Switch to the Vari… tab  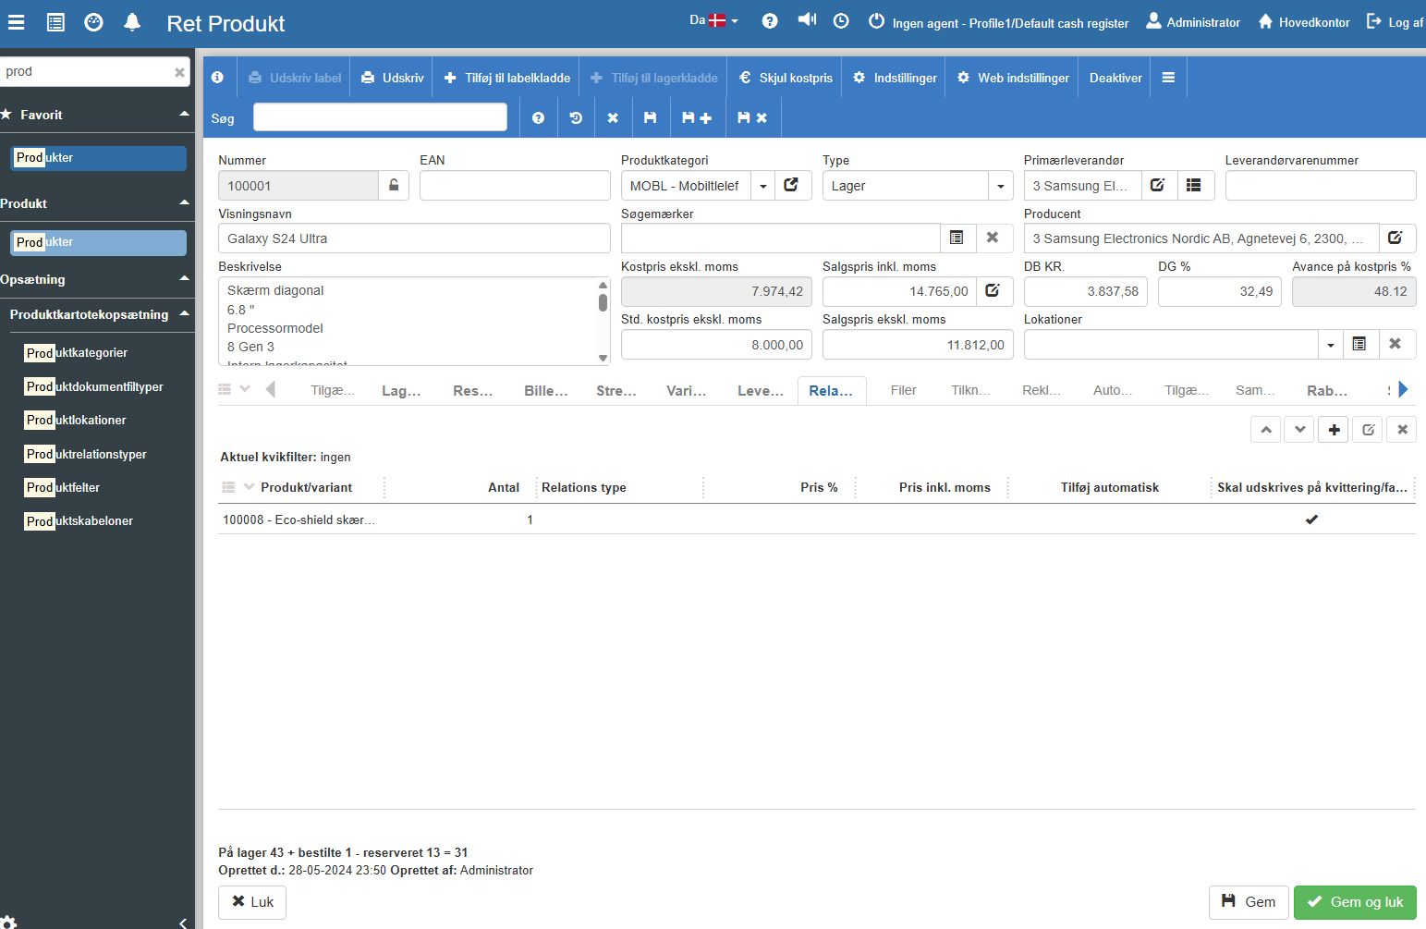[x=687, y=391]
